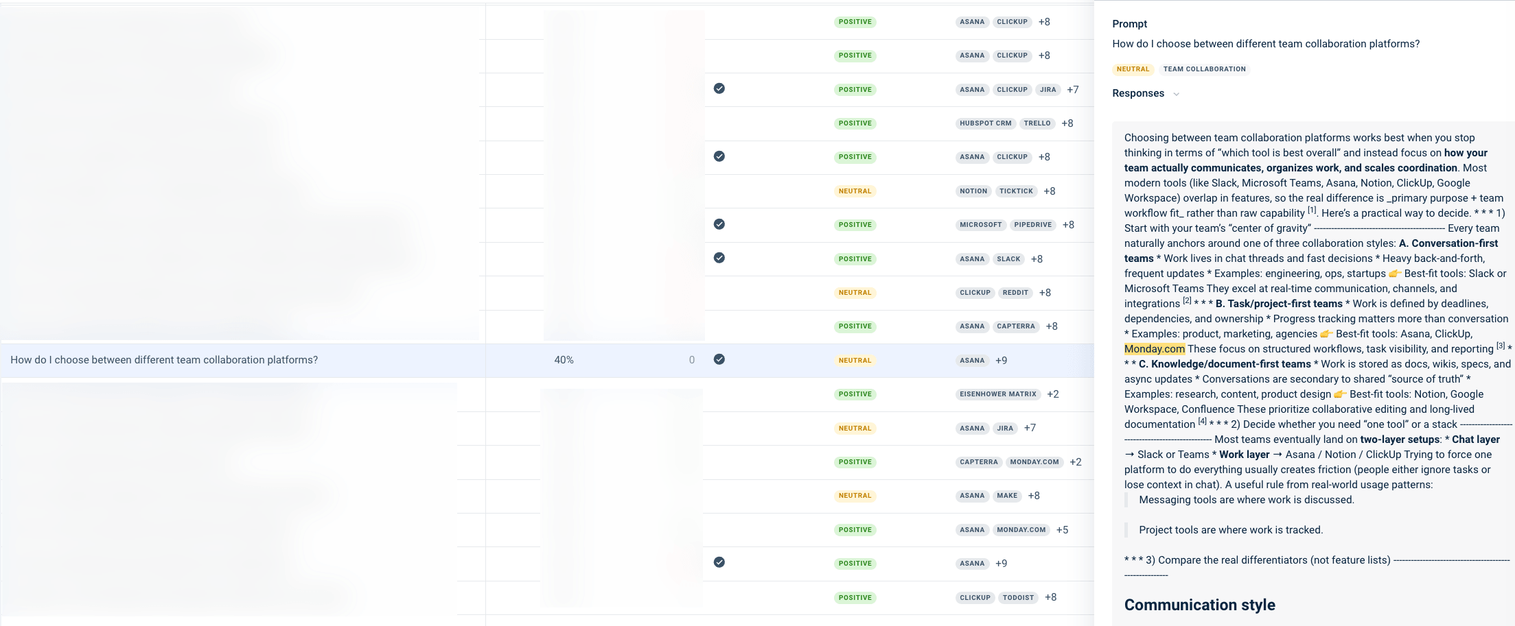1515x626 pixels.
Task: Click the NEUTRAL badge in the Notion Ticktick row
Action: click(855, 191)
